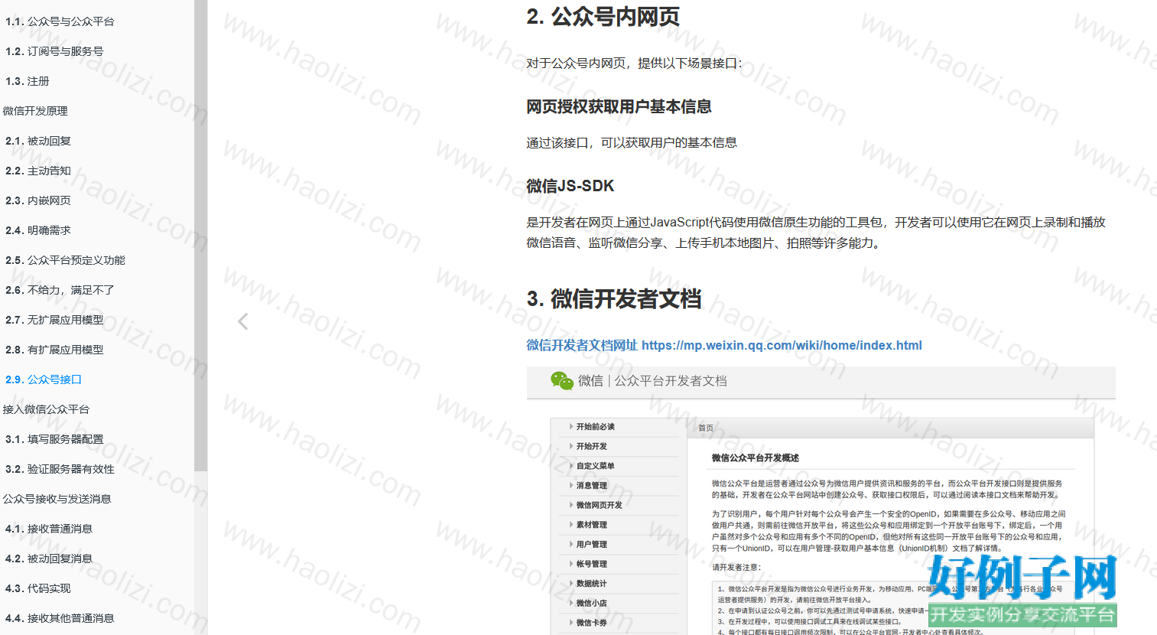The image size is (1157, 635).
Task: Expand 开始开发 in embedded doc menu
Action: [592, 446]
